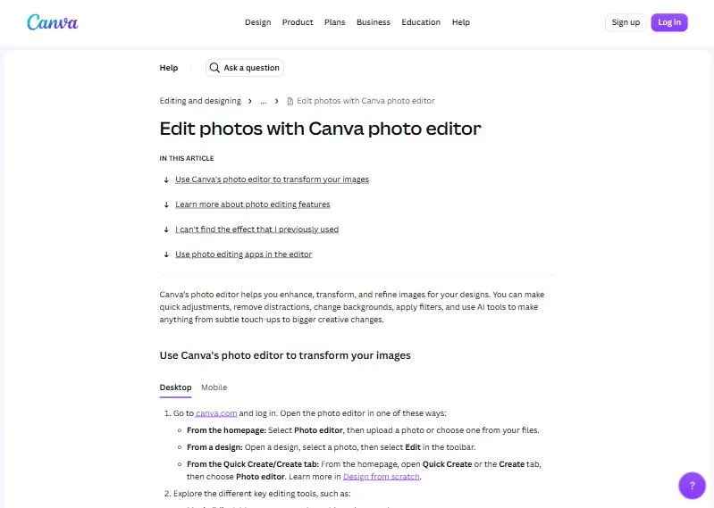
Task: Click the down arrow beside "Use photo editing apps"
Action: (x=166, y=254)
